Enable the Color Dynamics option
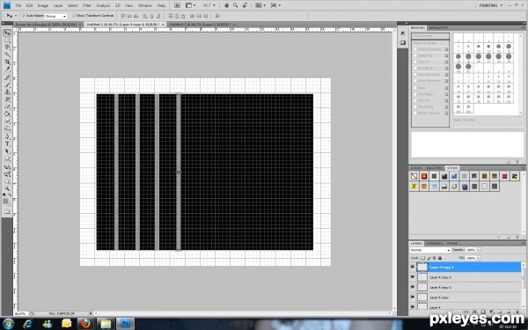This screenshot has height=330, width=528. pos(415,75)
